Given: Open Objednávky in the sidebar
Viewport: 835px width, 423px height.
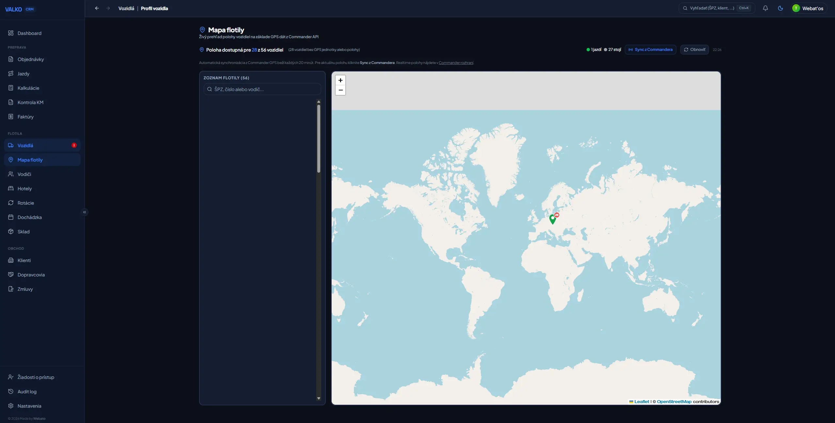Looking at the screenshot, I should coord(42,59).
